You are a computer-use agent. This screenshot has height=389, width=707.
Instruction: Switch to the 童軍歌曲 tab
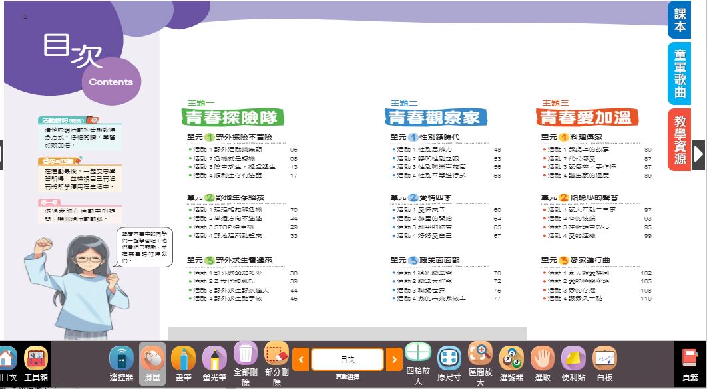pyautogui.click(x=680, y=73)
